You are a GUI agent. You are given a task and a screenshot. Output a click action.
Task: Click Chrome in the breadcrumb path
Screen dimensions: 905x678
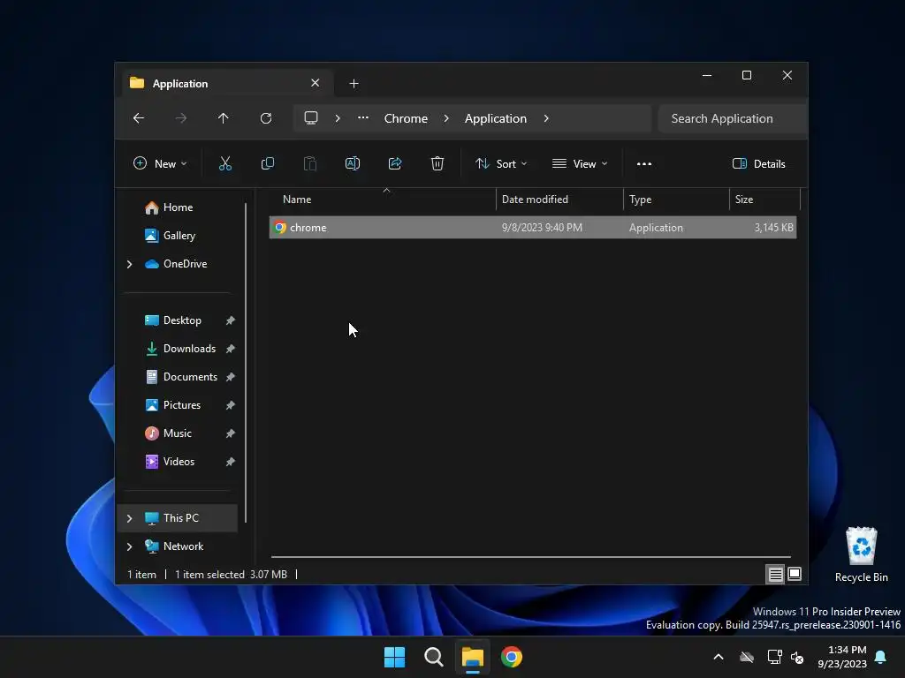[406, 118]
